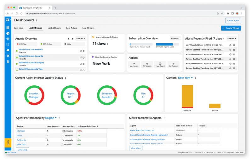Open browser extensions puzzle icon
Viewport: 252px width, 161px height.
228,13
